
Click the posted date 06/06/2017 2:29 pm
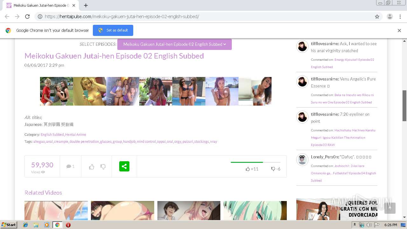coord(44,65)
